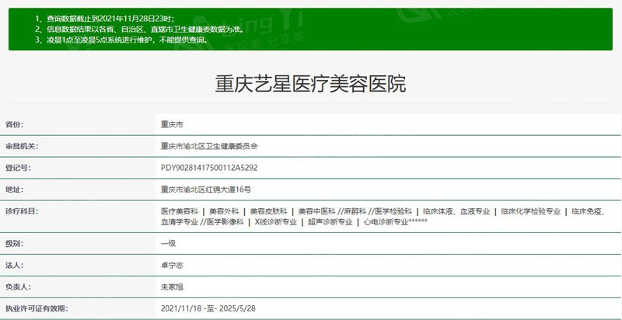Click the value 重庆市渝北区卫生健康委员会
The width and height of the screenshot is (622, 320).
tap(209, 146)
